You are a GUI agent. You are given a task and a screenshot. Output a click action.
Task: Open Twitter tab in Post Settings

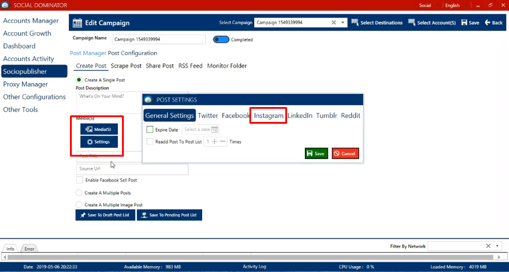pos(208,115)
